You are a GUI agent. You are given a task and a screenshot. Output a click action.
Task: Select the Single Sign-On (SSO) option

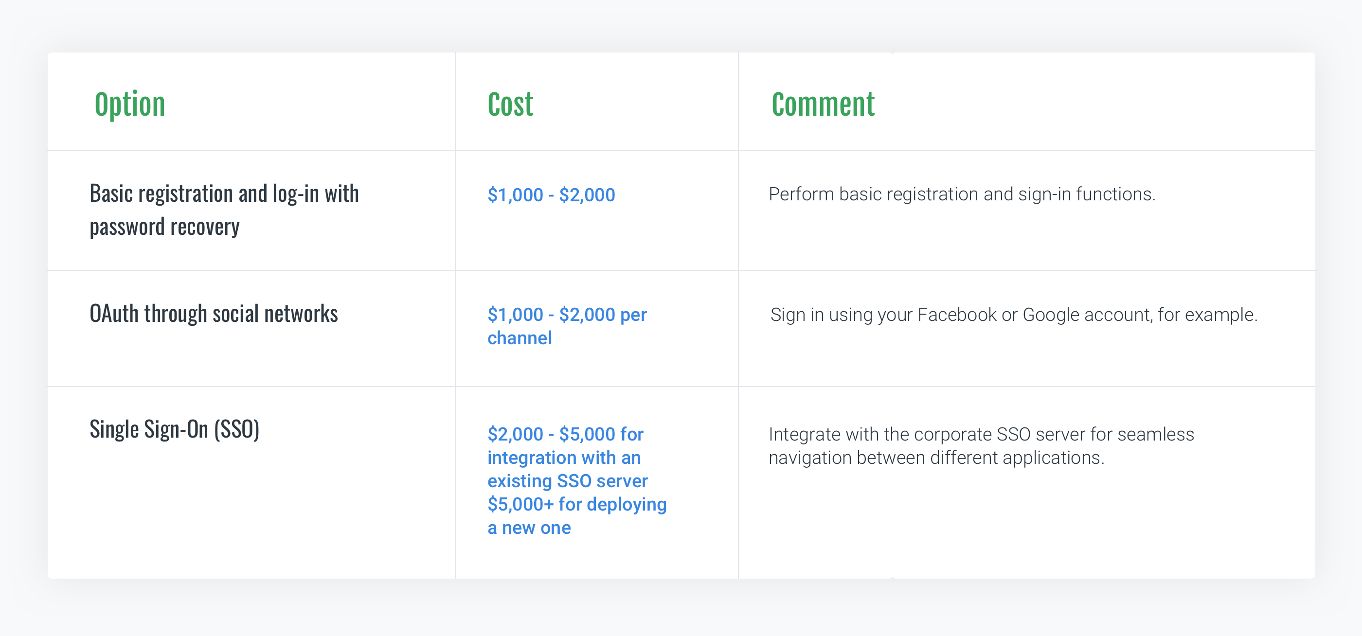click(x=175, y=429)
